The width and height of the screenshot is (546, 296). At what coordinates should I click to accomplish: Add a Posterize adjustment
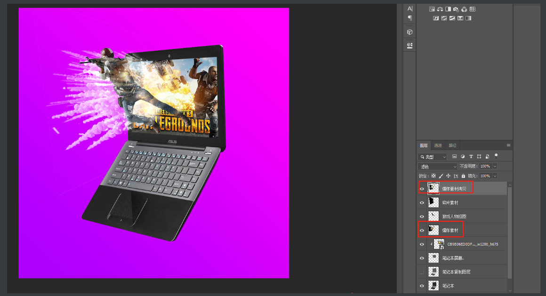(x=444, y=18)
